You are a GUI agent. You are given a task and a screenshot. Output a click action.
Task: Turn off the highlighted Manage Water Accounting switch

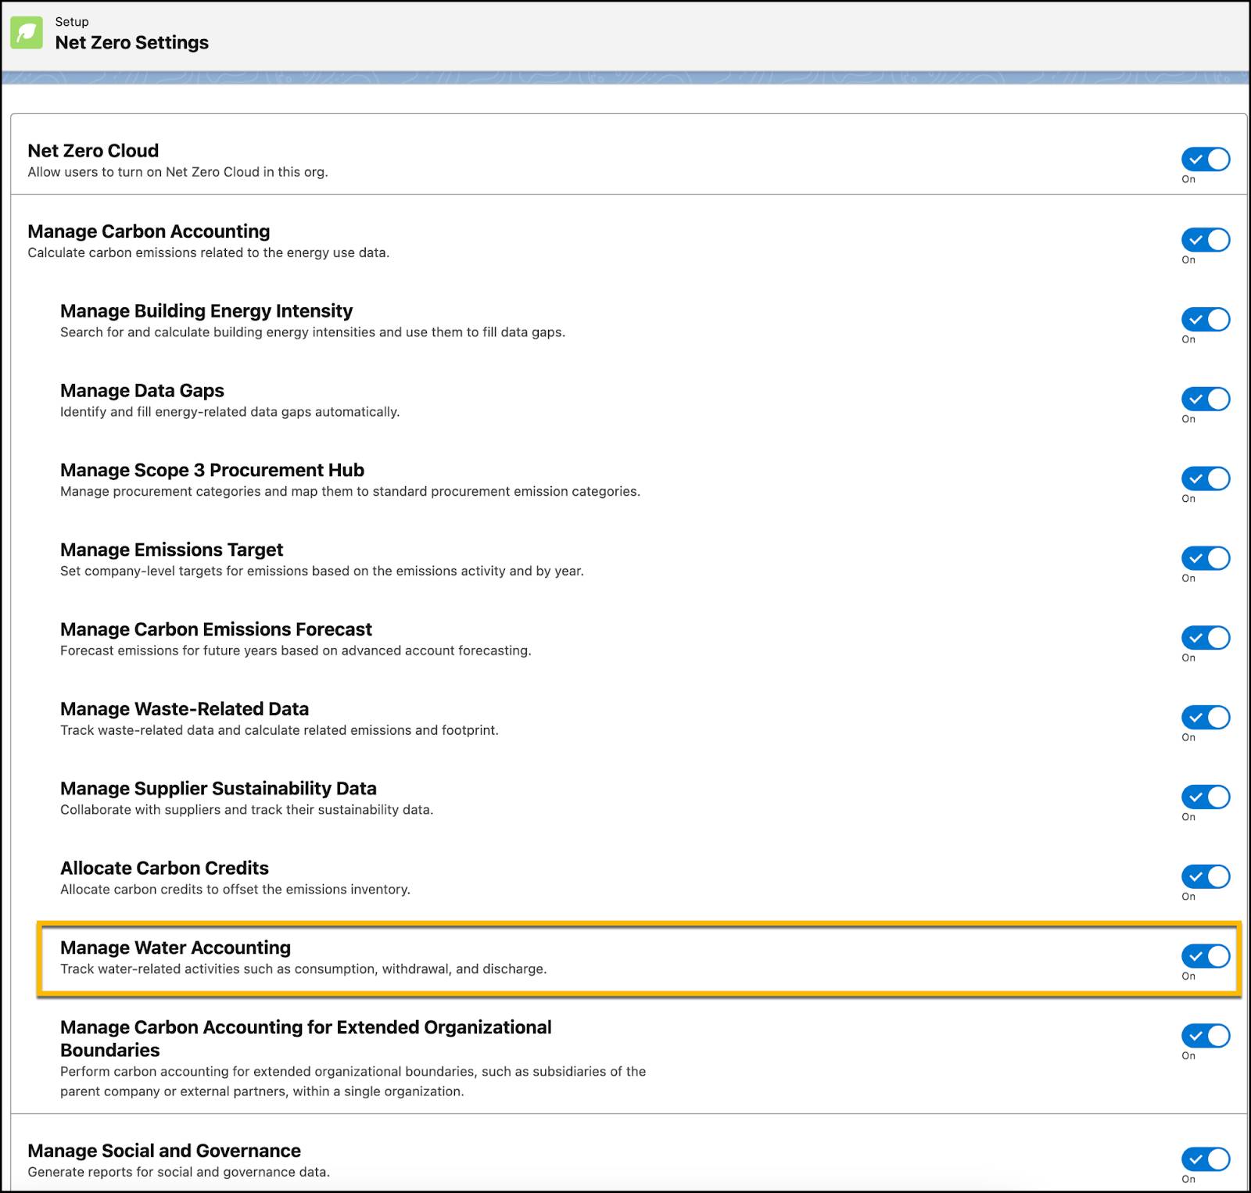[1205, 955]
